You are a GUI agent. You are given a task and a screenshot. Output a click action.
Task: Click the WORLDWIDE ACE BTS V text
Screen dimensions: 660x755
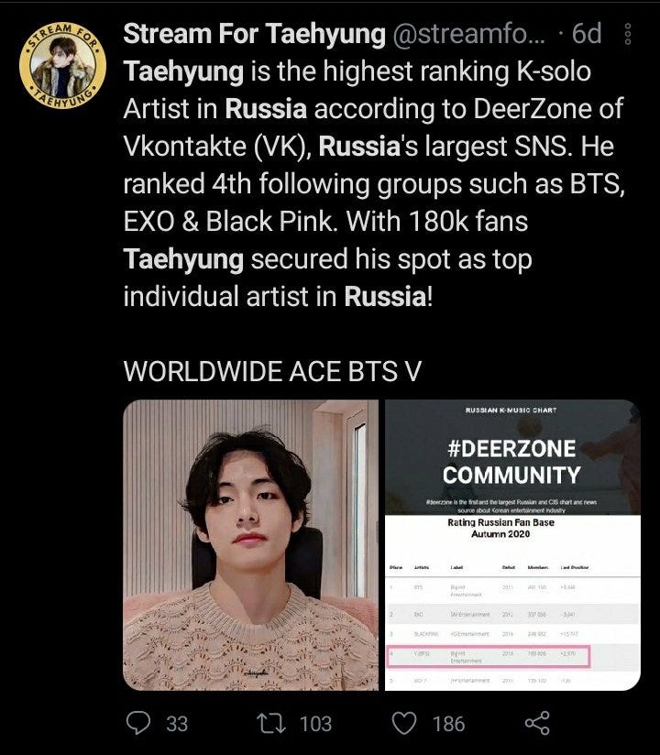[x=272, y=372]
